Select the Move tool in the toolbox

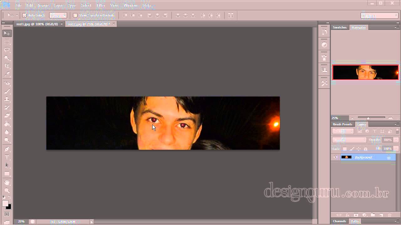(x=7, y=33)
